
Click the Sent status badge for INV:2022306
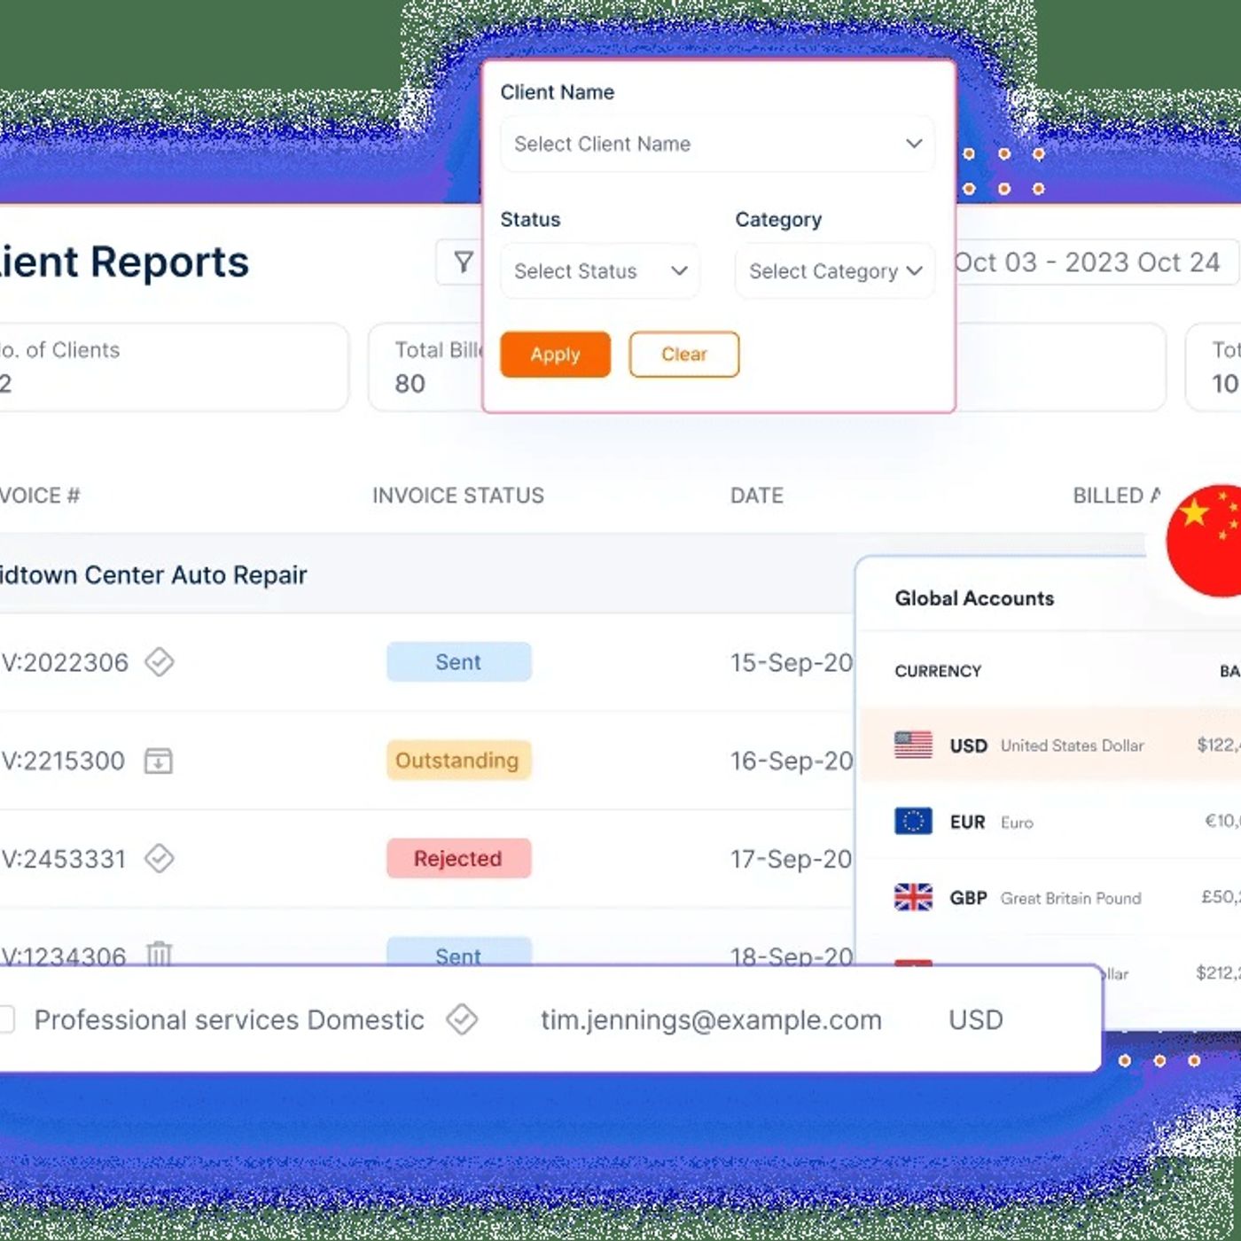click(x=459, y=661)
